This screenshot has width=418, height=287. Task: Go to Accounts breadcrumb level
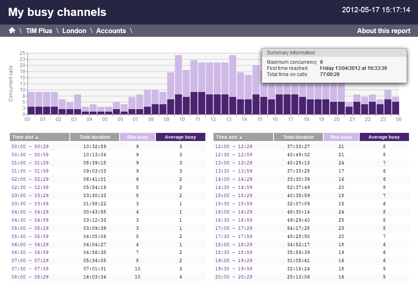[x=111, y=31]
